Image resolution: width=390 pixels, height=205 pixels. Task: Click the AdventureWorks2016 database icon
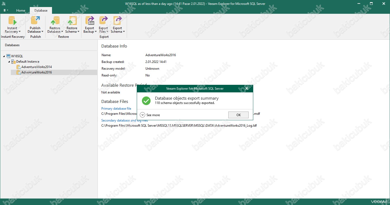click(x=18, y=72)
